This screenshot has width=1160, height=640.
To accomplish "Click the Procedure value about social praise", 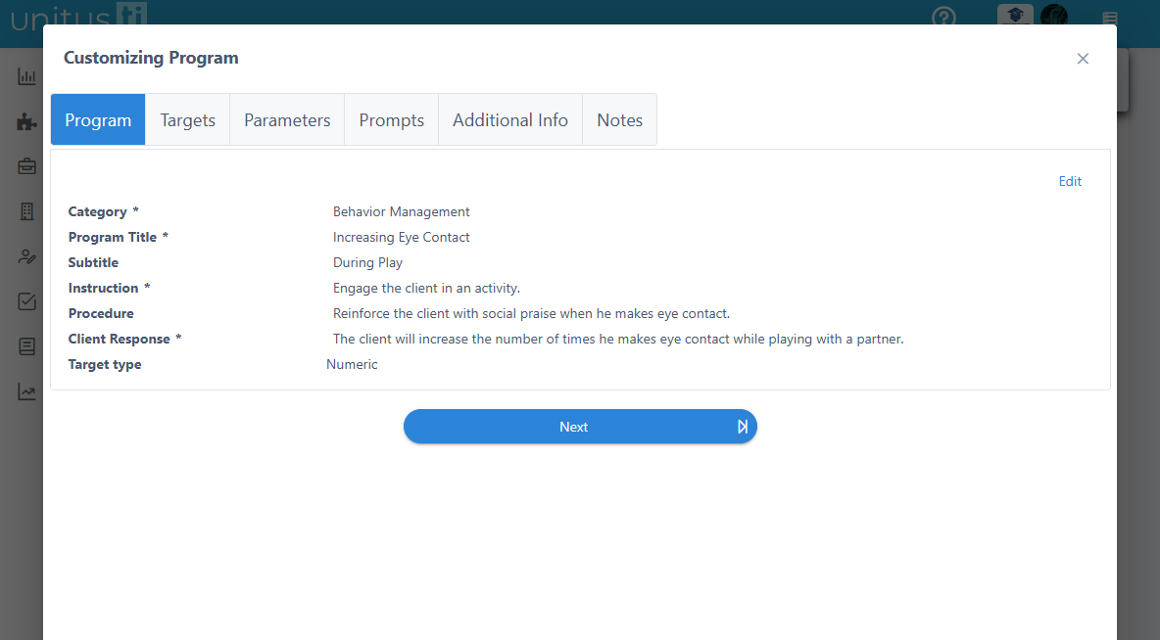I will coord(531,313).
